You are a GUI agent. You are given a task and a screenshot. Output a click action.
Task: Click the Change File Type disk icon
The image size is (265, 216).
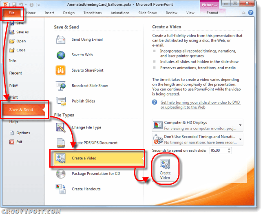(x=60, y=127)
